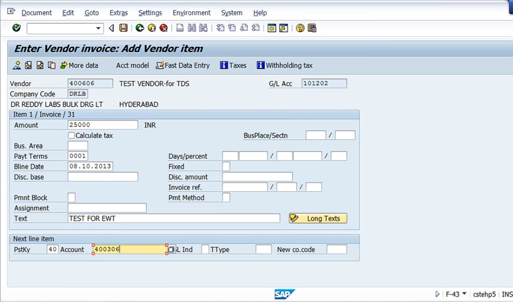Viewport: 513px width, 302px height.
Task: Open the yellow Help question mark icon
Action: click(x=300, y=28)
